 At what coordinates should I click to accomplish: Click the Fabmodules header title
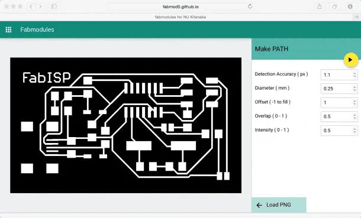[37, 30]
